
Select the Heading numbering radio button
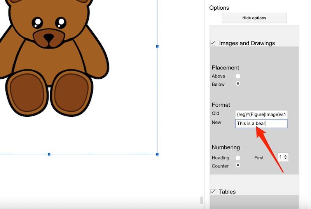238,158
